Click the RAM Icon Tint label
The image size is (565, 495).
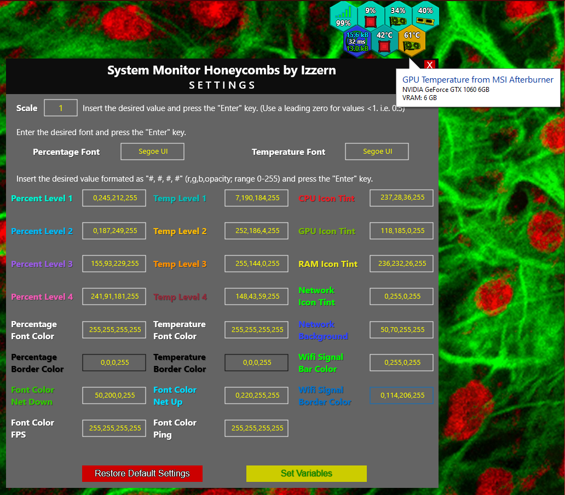(328, 264)
